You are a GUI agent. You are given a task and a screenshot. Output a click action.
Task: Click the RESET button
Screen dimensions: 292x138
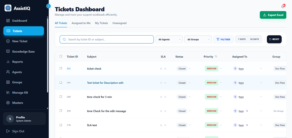pyautogui.click(x=274, y=39)
